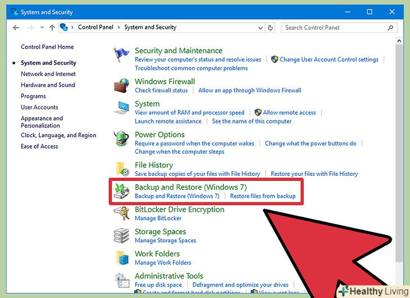Open Hardware and Sound category
Viewport: 410px width, 298px height.
coord(48,85)
